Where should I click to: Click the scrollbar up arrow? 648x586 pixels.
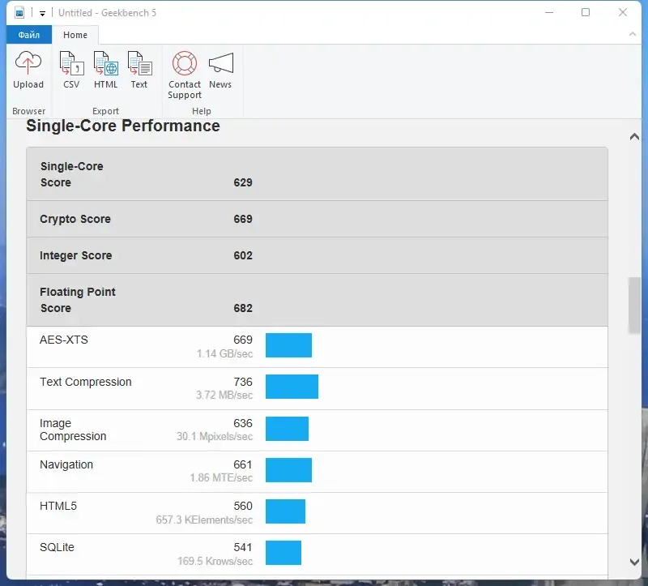pyautogui.click(x=634, y=136)
